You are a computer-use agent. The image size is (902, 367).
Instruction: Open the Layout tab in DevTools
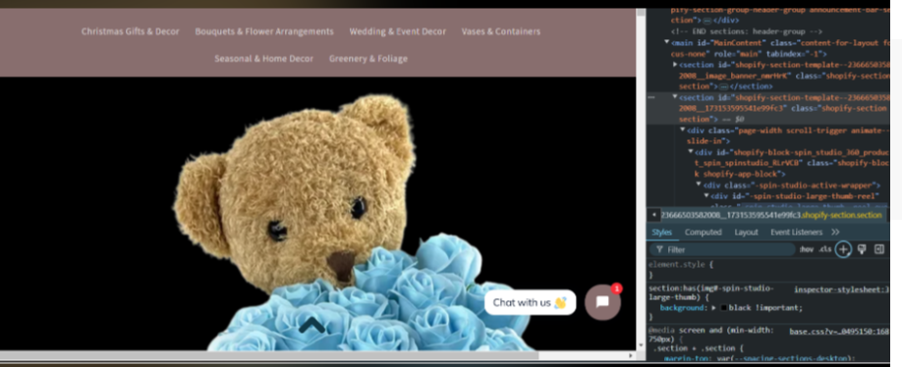(x=746, y=232)
